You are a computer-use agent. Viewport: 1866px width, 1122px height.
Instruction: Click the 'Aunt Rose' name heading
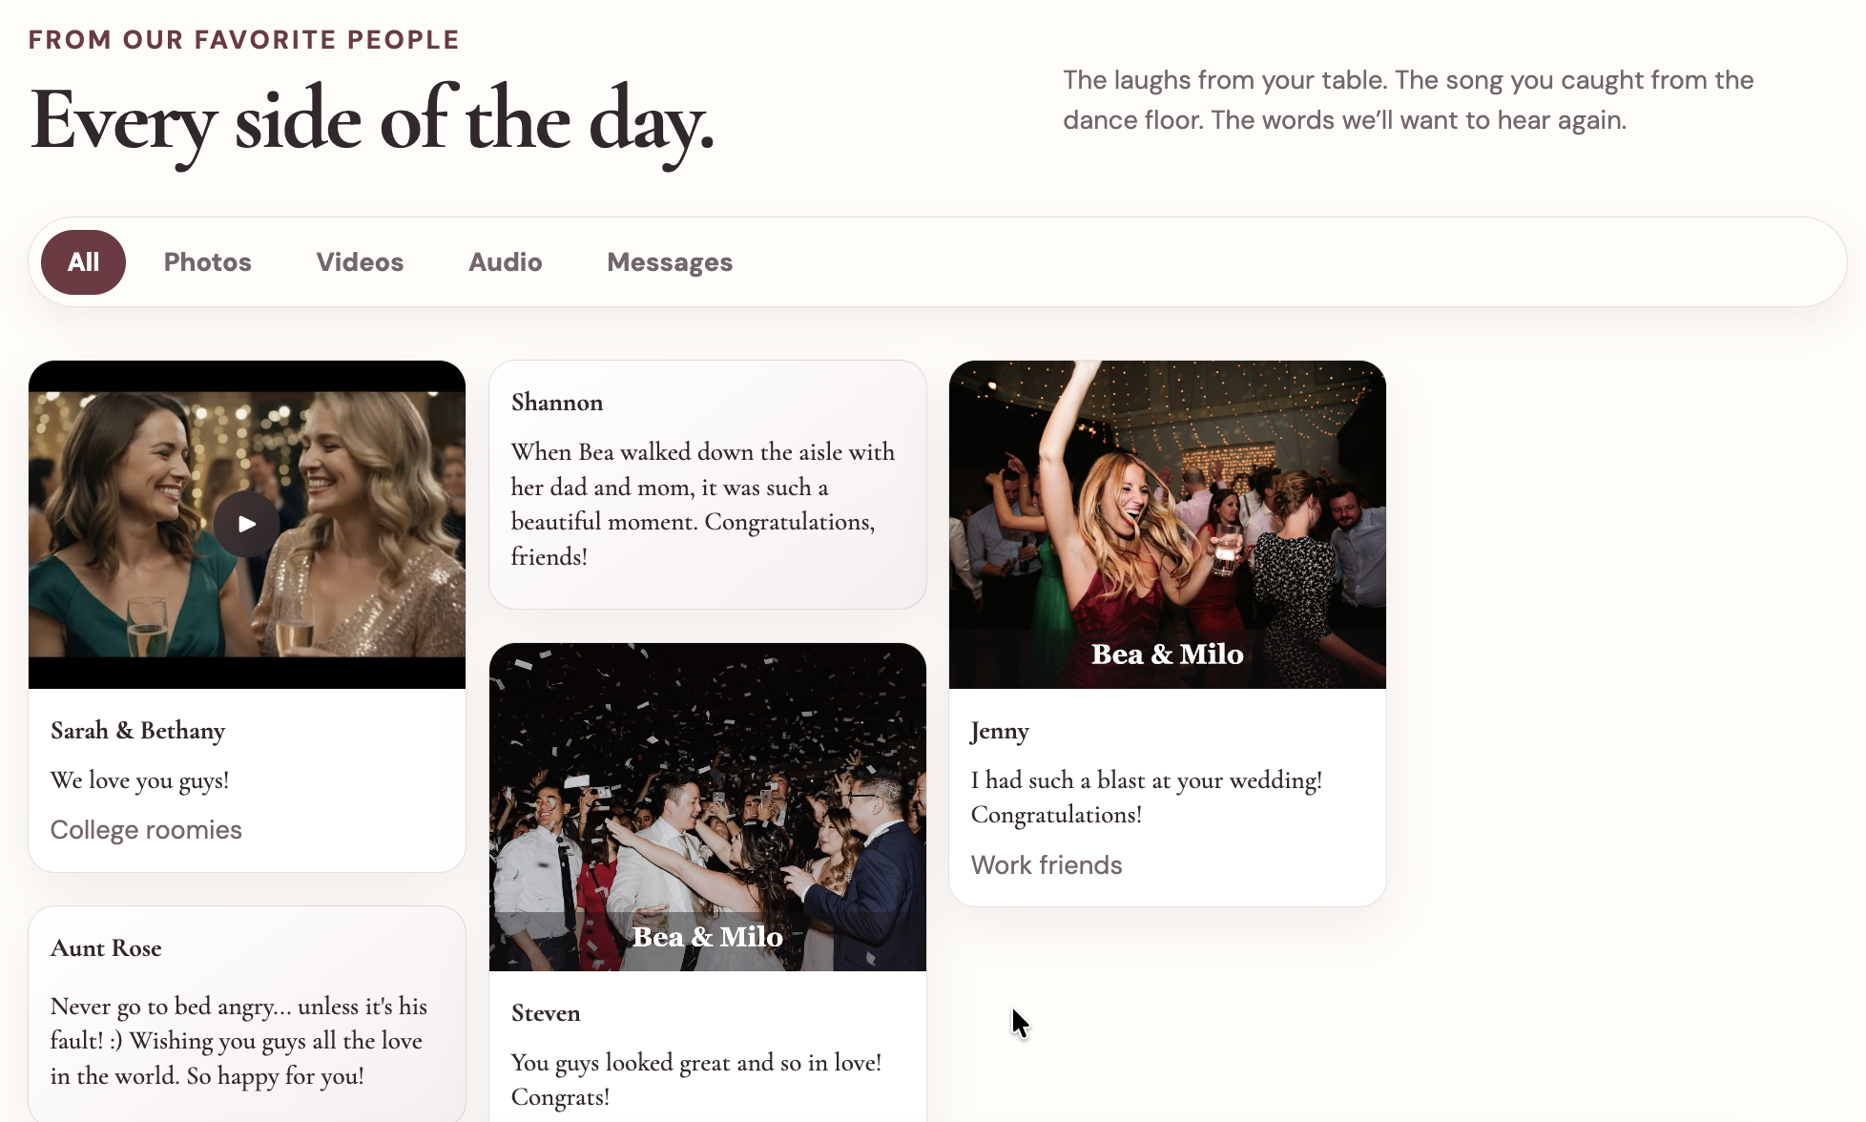[106, 948]
